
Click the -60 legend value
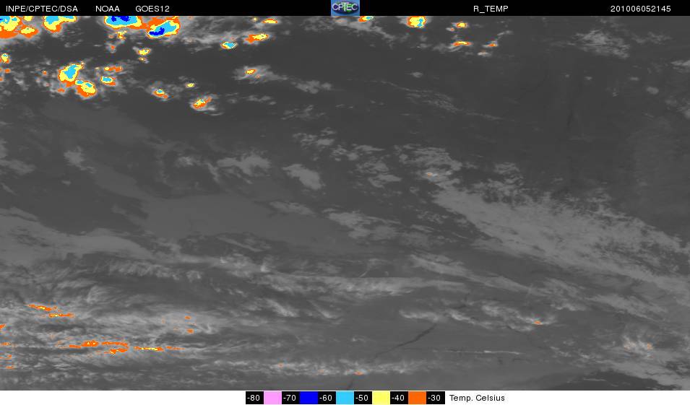(326, 398)
